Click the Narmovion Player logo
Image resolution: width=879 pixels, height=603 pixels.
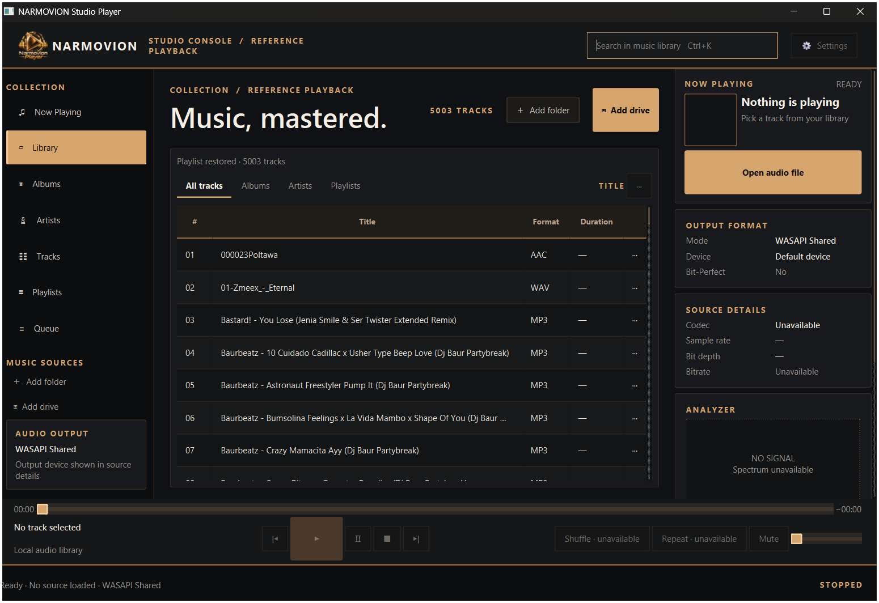[33, 45]
